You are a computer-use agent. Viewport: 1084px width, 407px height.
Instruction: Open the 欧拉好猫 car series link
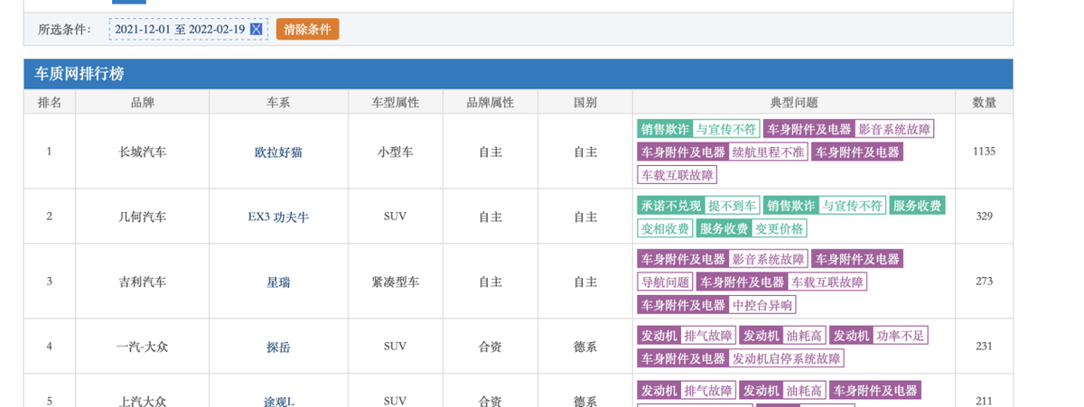click(x=278, y=152)
